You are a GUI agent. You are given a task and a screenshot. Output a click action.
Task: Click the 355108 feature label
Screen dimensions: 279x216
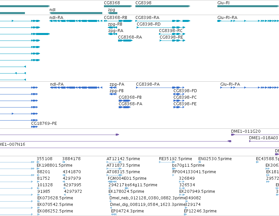45,159
